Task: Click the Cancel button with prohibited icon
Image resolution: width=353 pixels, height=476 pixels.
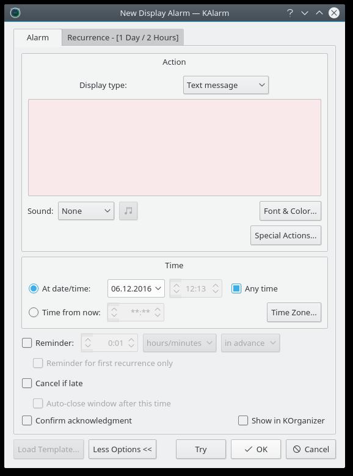Action: click(310, 449)
